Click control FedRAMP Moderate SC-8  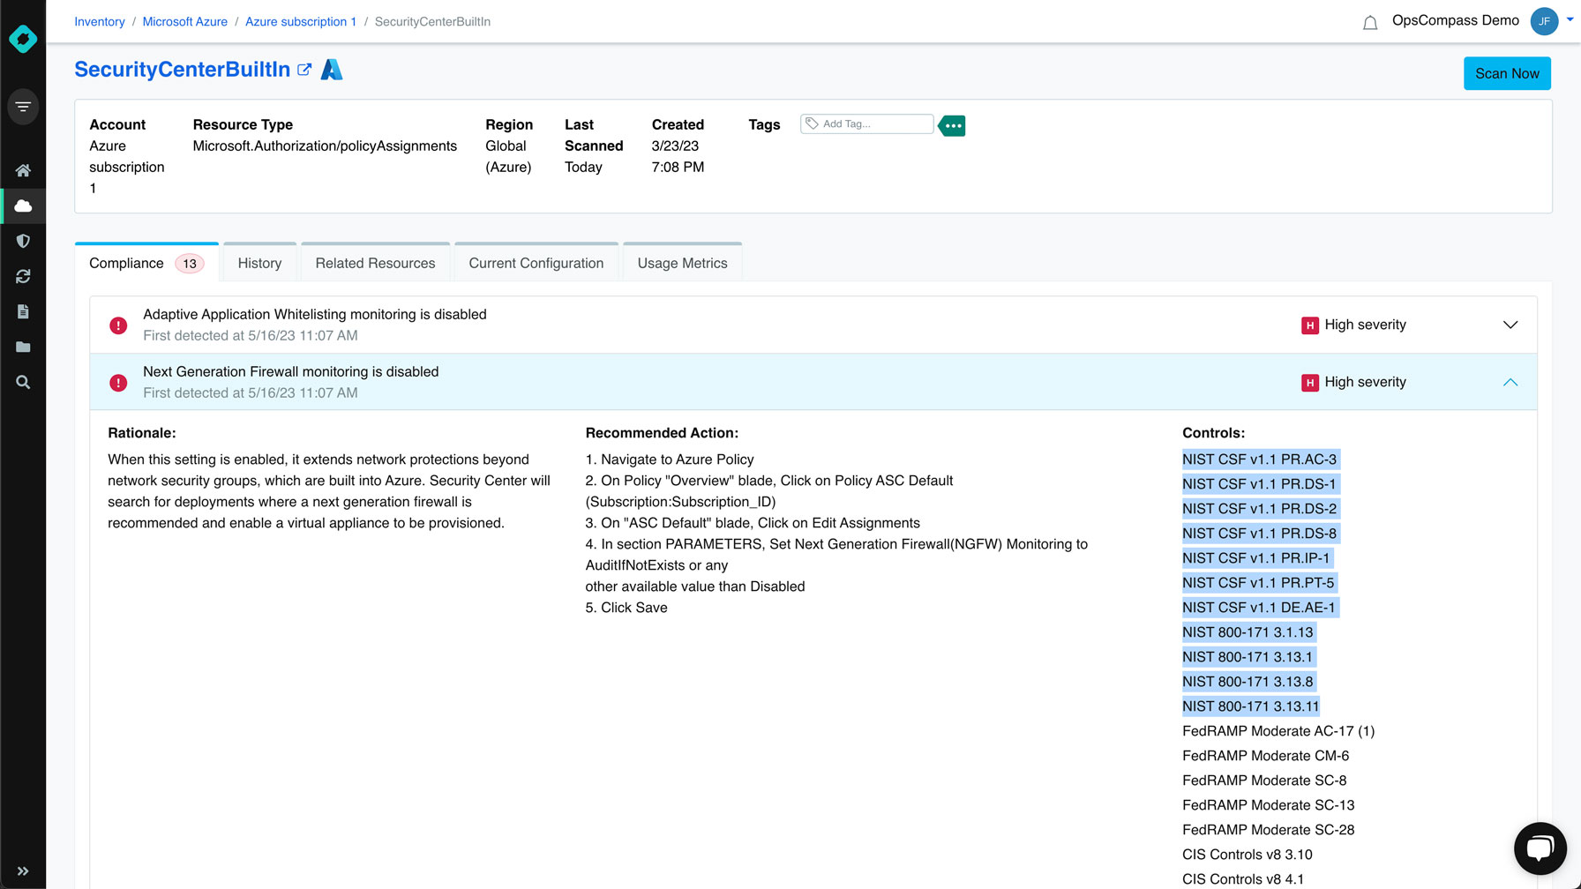coord(1264,781)
